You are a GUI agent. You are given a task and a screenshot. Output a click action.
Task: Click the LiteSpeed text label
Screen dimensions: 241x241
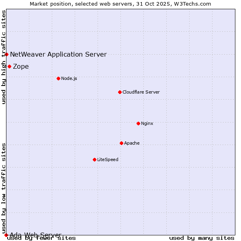tap(108, 159)
